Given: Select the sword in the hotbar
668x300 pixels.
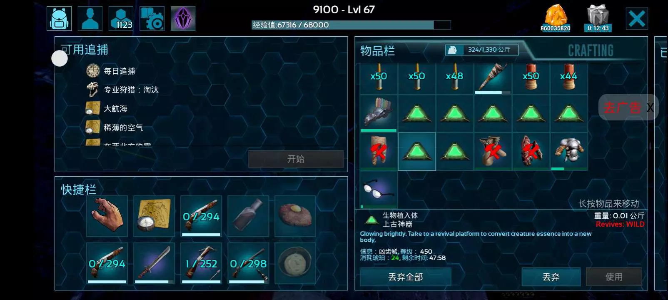Looking at the screenshot, I should [154, 263].
